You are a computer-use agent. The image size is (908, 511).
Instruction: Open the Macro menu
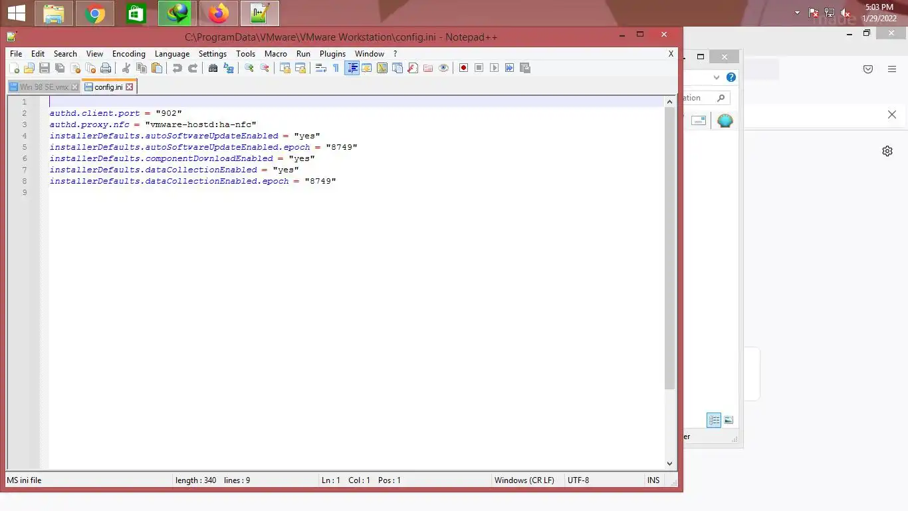point(276,54)
